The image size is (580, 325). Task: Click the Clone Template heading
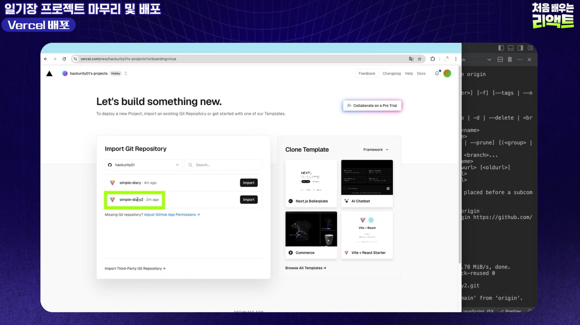click(307, 149)
